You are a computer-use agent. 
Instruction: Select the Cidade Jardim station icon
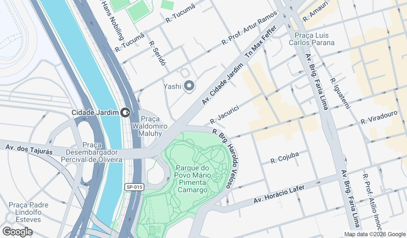tap(126, 112)
